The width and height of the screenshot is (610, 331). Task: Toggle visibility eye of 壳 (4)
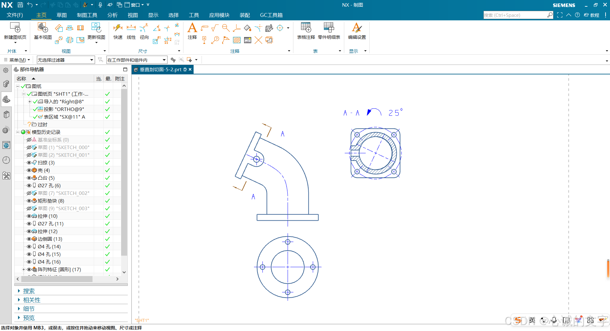coord(29,170)
